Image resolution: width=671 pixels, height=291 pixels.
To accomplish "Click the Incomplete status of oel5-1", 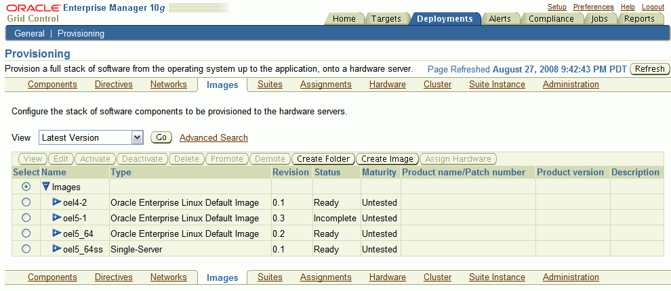I will tap(335, 218).
